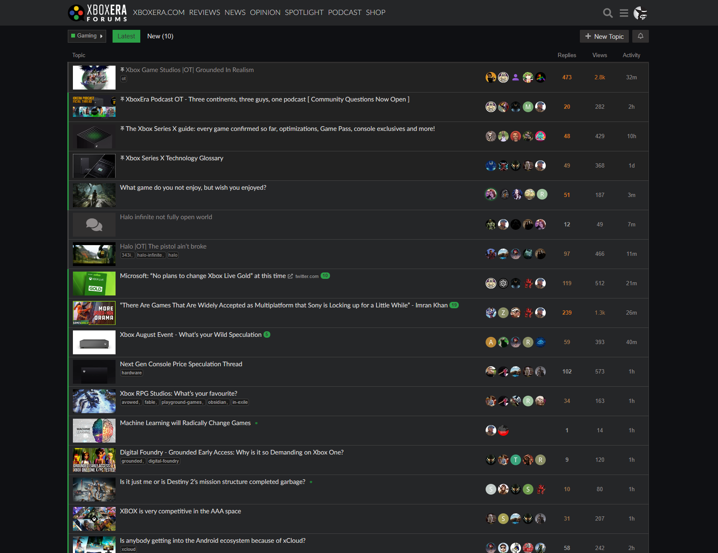Click the '343i' tag
Viewport: 718px width, 553px height.
[127, 255]
